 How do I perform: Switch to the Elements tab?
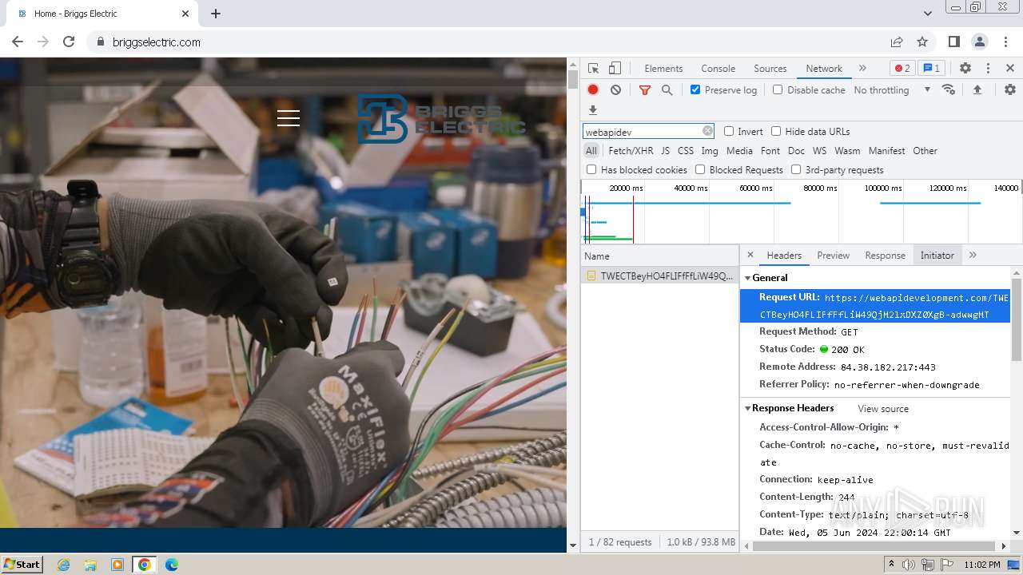click(x=663, y=69)
